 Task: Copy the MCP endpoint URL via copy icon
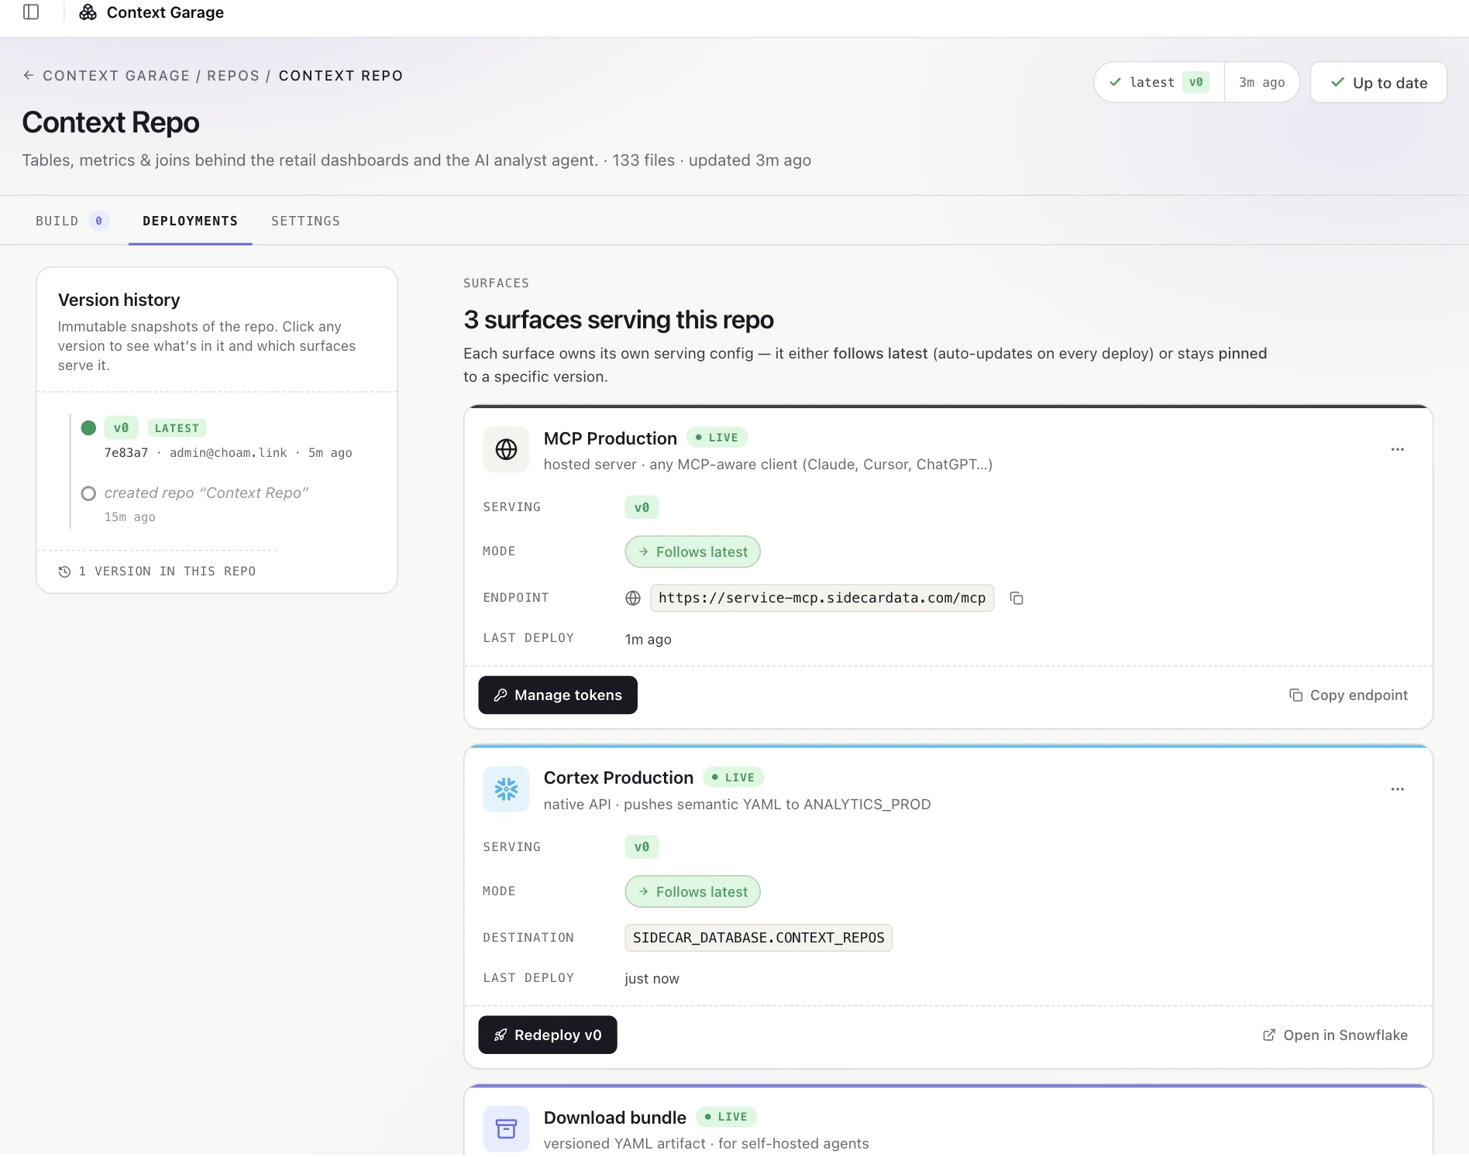1017,598
